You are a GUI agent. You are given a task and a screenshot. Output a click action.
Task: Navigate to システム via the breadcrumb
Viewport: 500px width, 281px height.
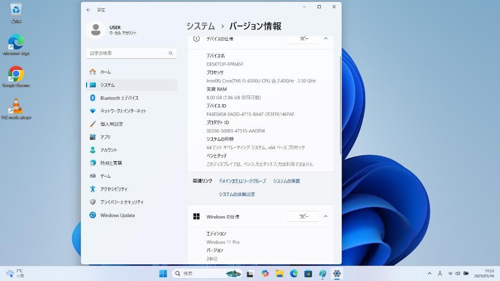(x=200, y=26)
